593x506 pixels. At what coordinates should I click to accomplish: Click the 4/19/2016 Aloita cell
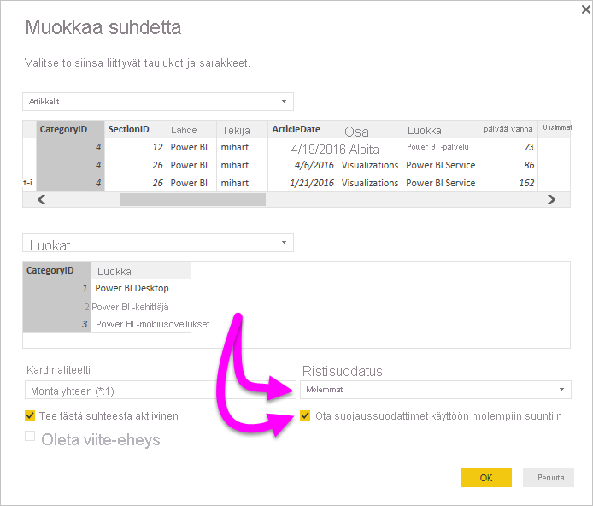tap(335, 149)
